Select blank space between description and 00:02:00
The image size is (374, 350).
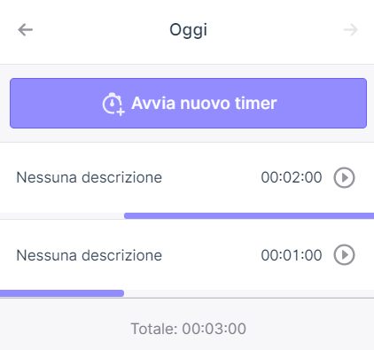click(212, 177)
